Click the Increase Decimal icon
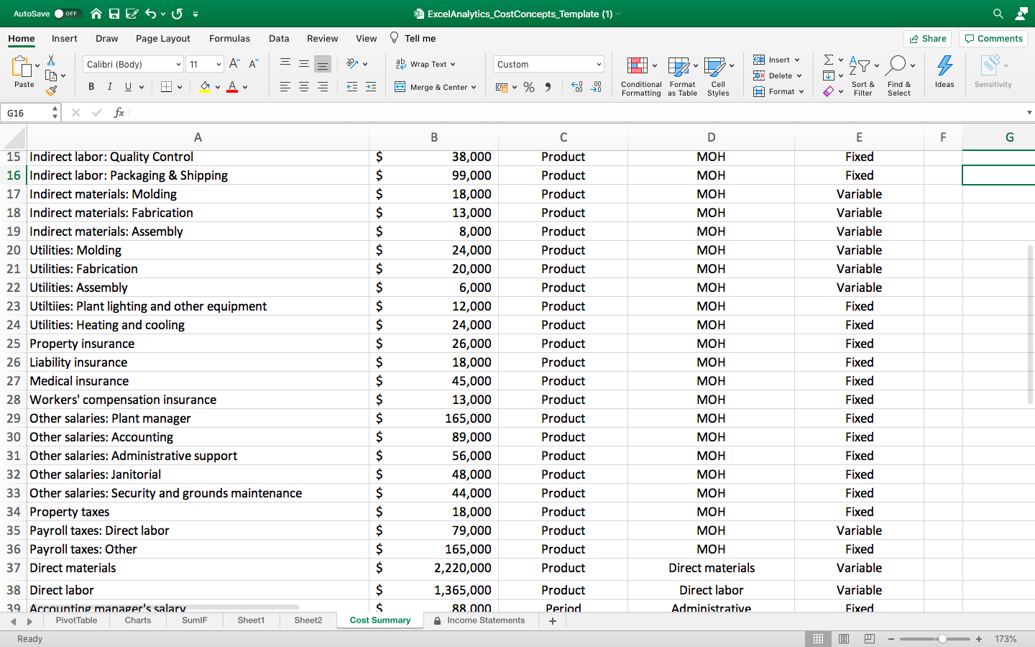The image size is (1035, 647). point(576,87)
